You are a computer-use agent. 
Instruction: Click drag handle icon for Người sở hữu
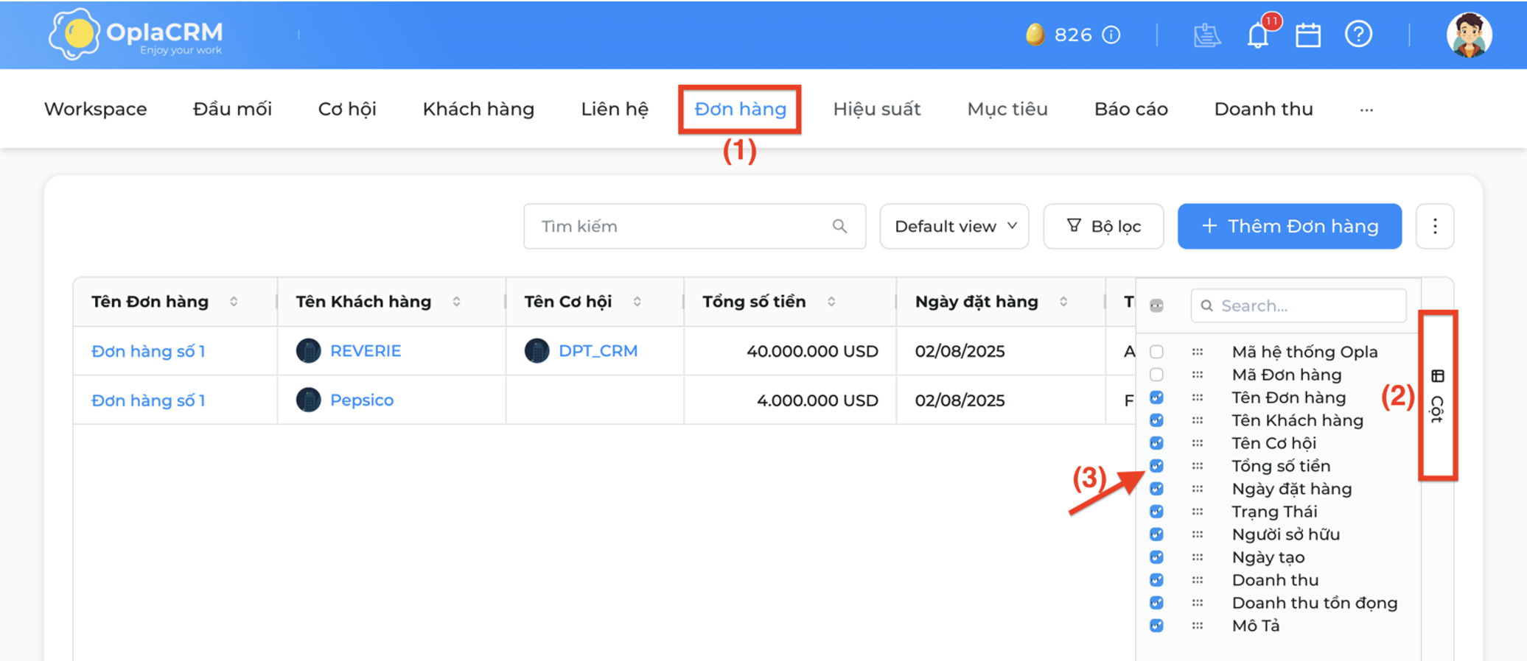[1198, 534]
